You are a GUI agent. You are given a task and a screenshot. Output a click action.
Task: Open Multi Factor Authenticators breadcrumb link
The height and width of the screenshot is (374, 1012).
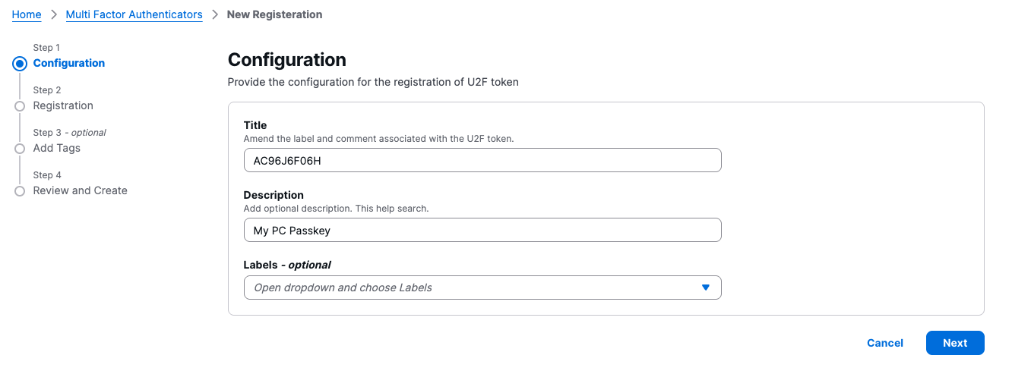point(134,14)
